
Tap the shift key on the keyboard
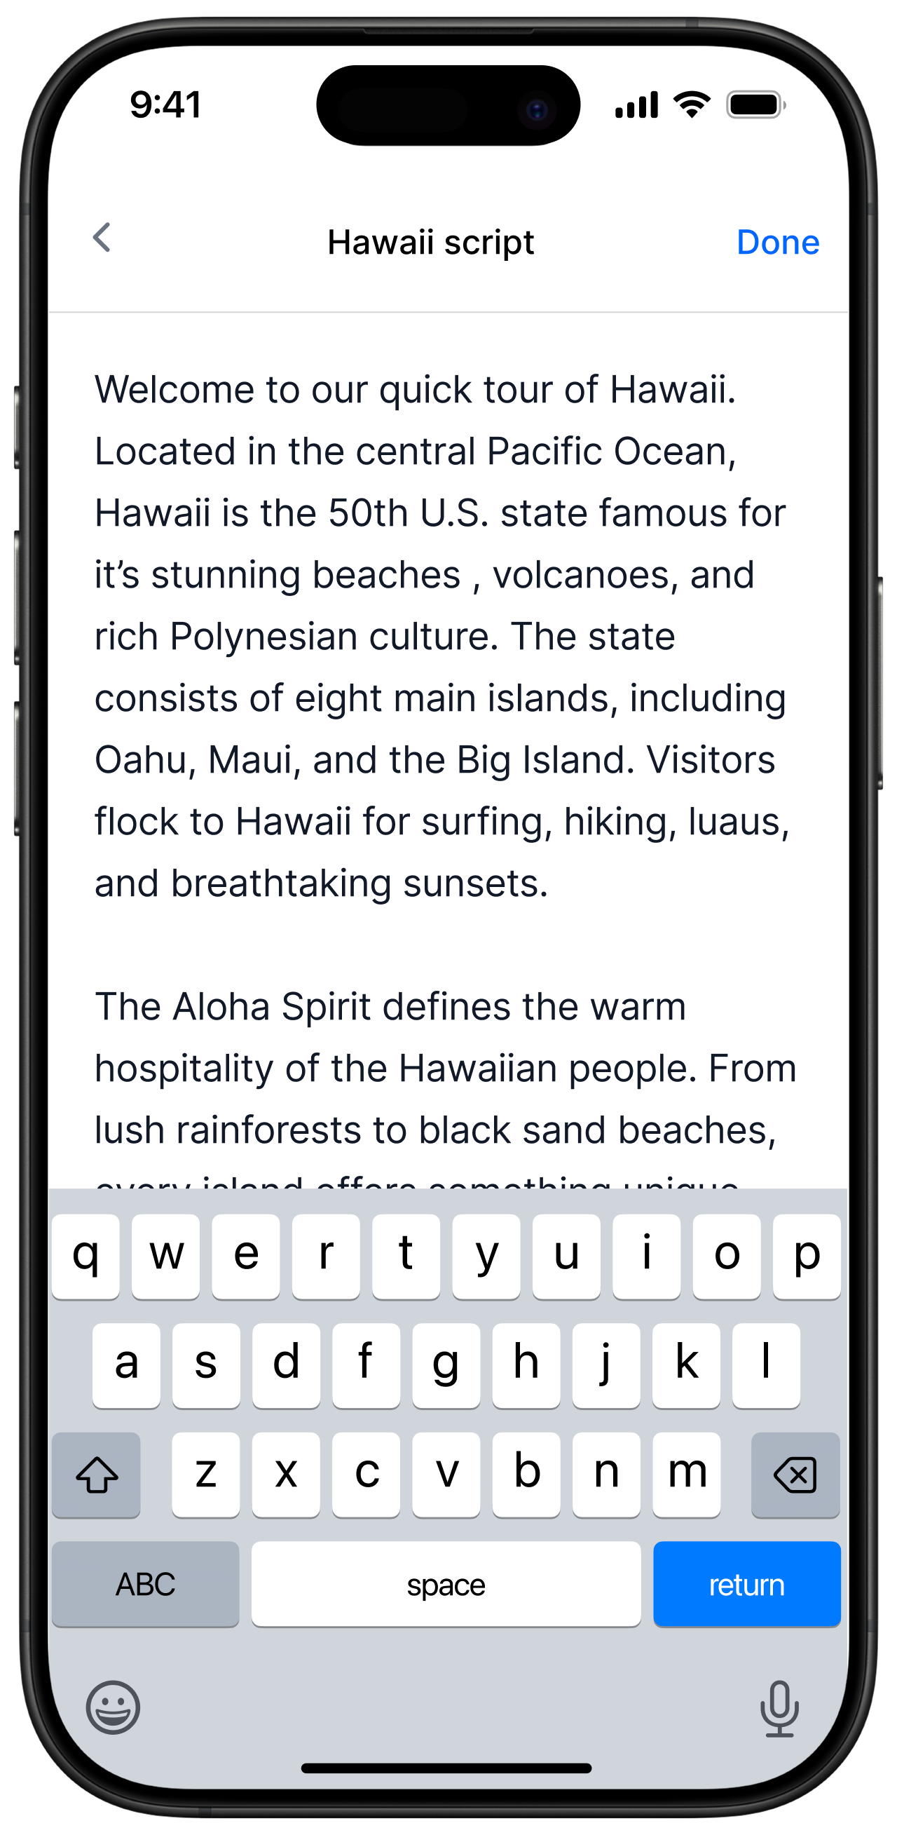[96, 1474]
